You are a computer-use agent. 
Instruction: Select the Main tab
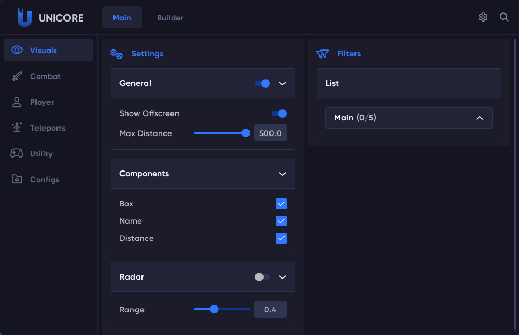coord(122,18)
